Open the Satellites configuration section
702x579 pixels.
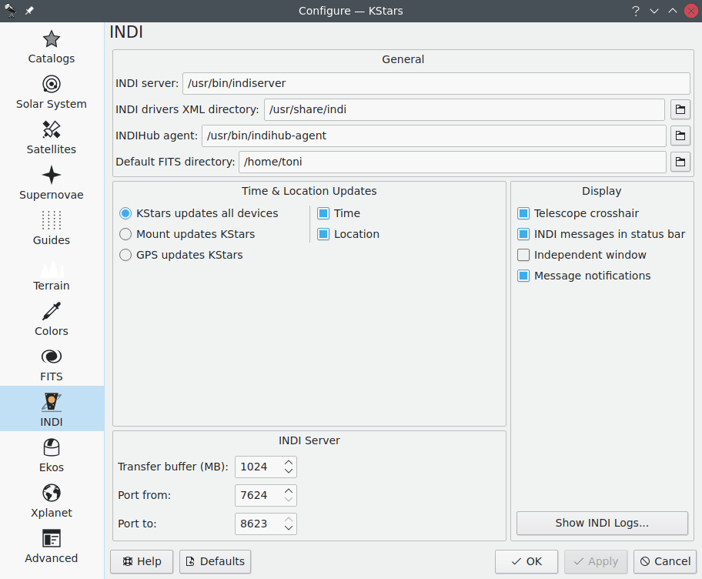tap(52, 138)
